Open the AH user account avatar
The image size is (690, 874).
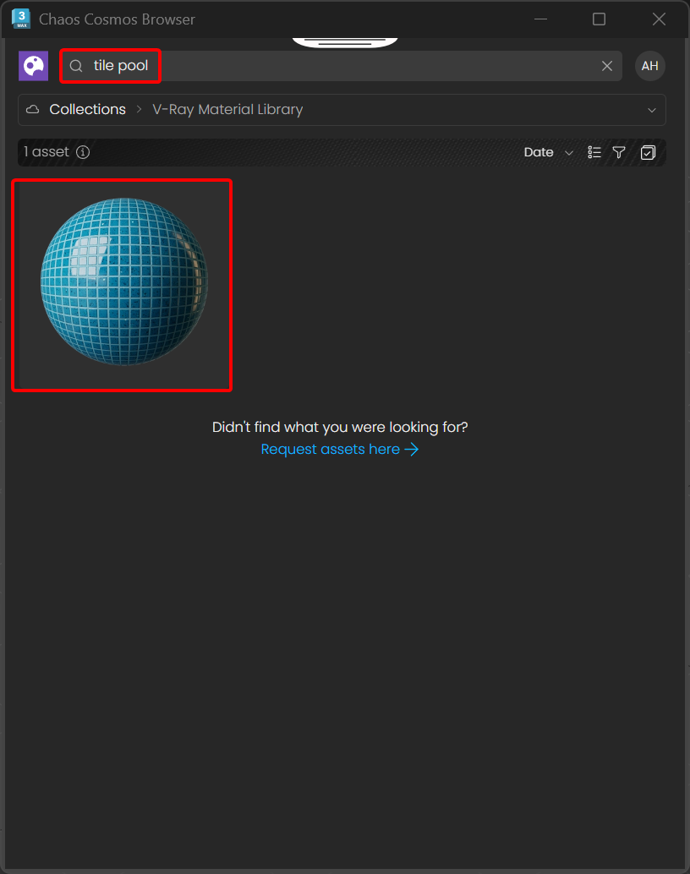649,66
